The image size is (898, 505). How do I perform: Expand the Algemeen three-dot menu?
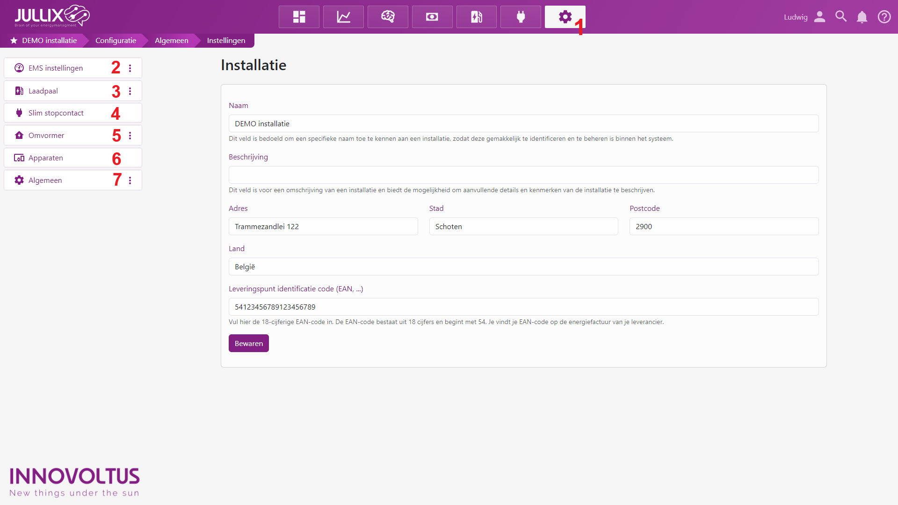tap(130, 180)
